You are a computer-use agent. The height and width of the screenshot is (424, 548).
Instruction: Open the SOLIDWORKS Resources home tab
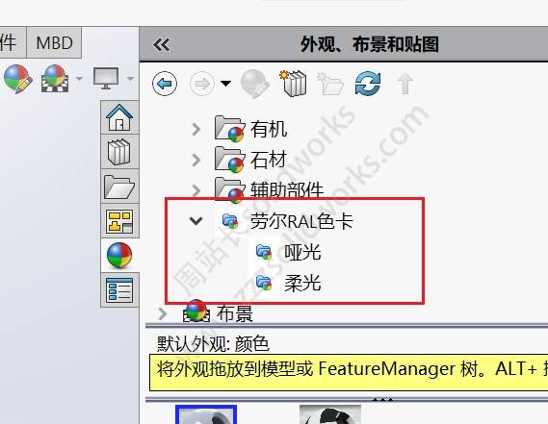pyautogui.click(x=119, y=117)
